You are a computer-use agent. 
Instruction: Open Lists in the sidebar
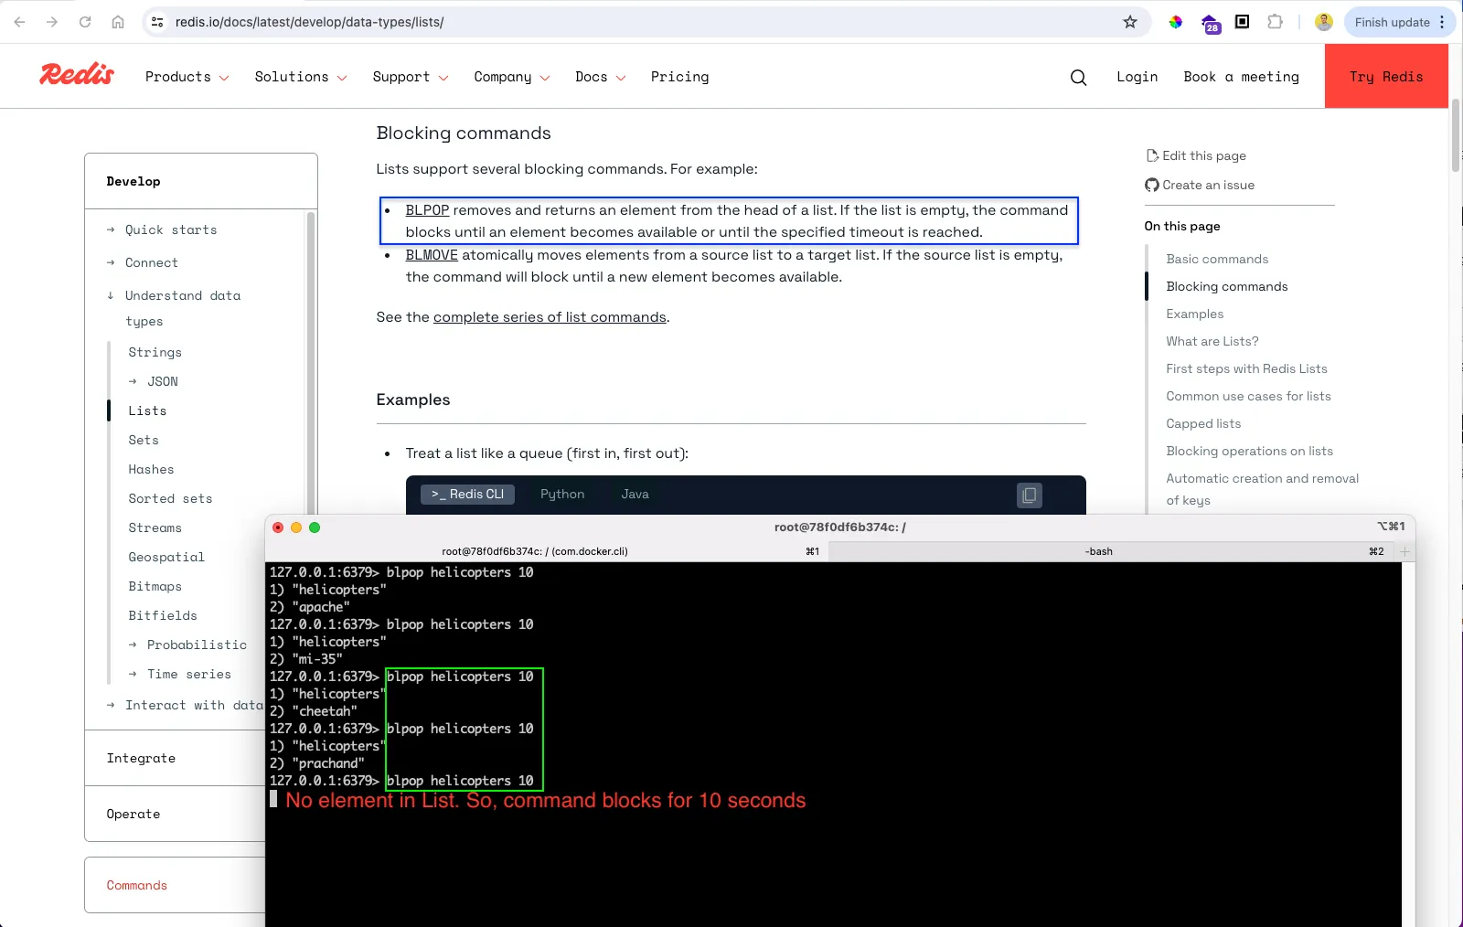pos(147,411)
